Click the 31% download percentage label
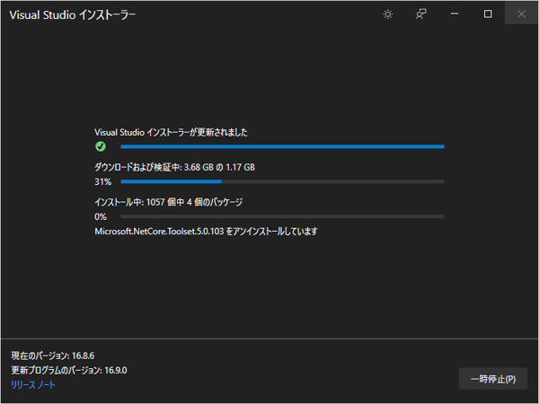 102,181
